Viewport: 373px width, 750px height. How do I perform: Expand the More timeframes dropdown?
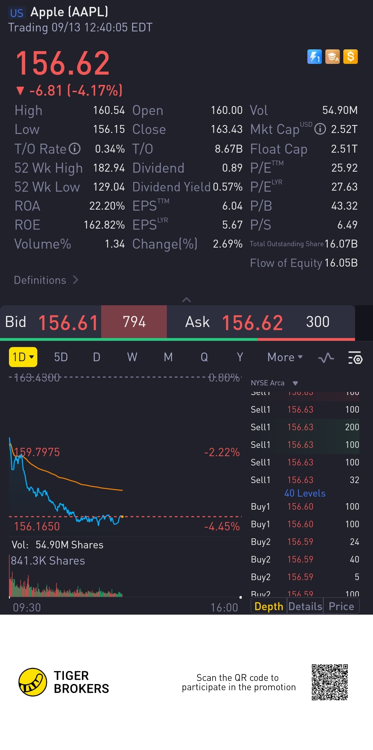[x=285, y=357]
